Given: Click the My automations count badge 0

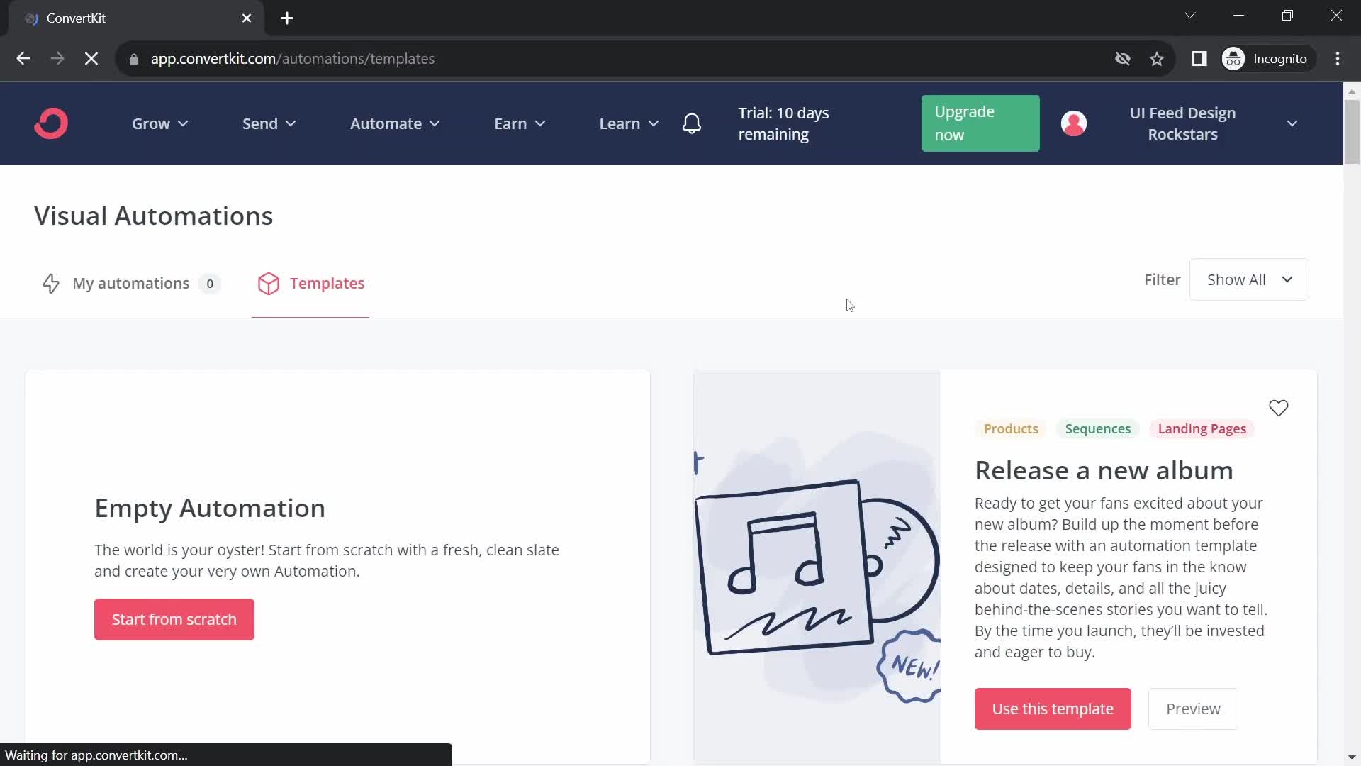Looking at the screenshot, I should tap(210, 284).
